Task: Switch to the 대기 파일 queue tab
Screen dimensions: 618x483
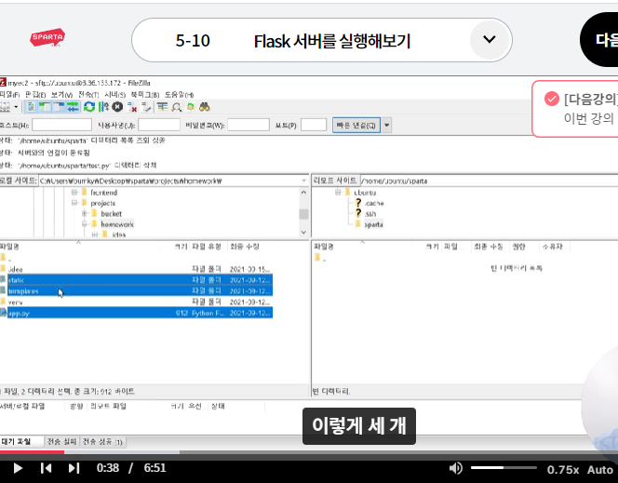Action: [x=21, y=441]
